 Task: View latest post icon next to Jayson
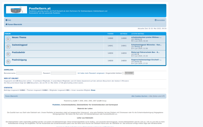141,62
